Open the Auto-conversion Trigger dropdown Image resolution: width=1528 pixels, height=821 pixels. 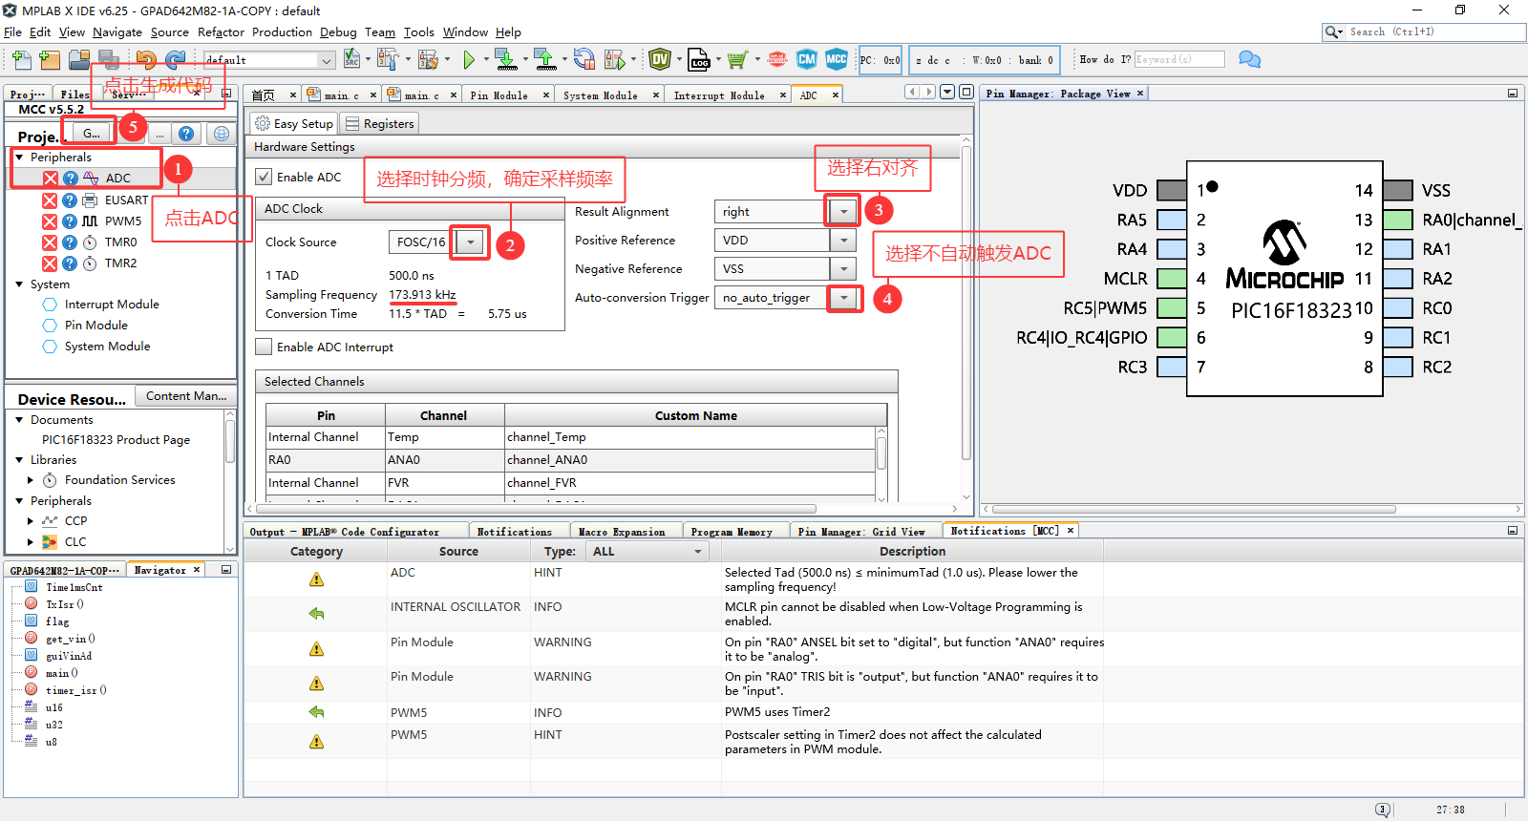844,298
